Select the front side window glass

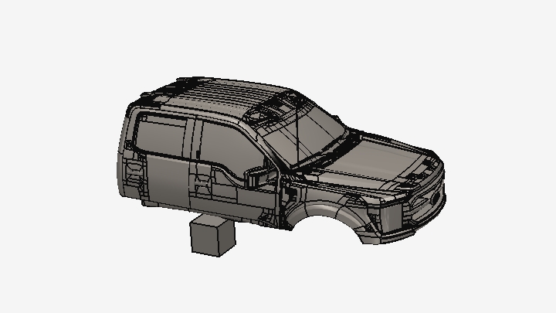[224, 143]
